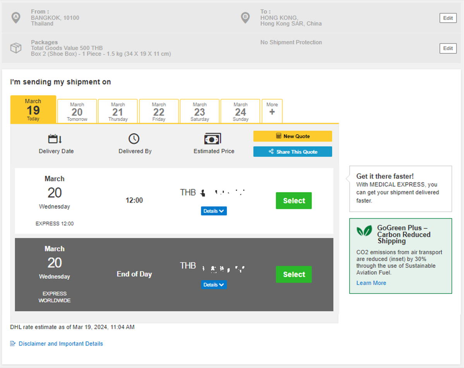Click the destination location pin icon

point(245,18)
